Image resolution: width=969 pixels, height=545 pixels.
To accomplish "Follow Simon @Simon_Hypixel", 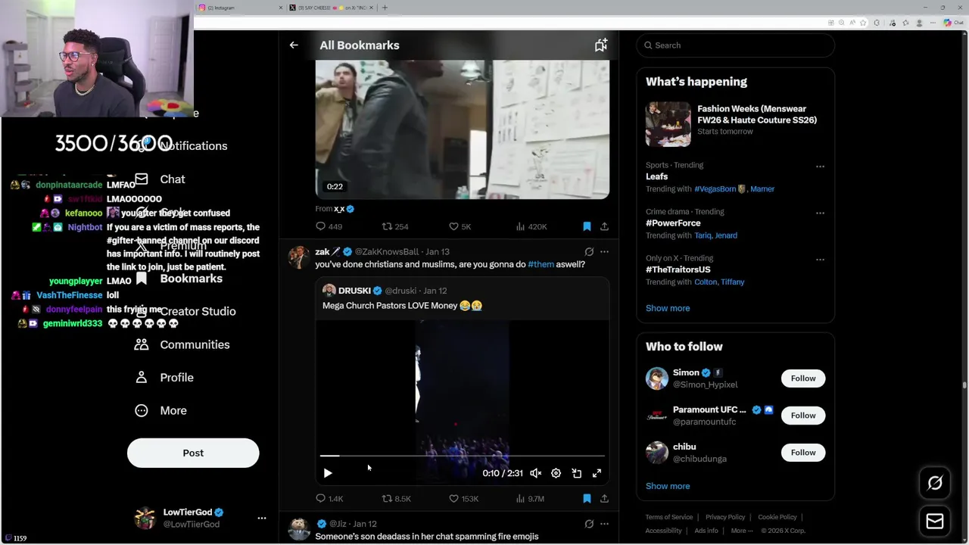I will pos(803,378).
